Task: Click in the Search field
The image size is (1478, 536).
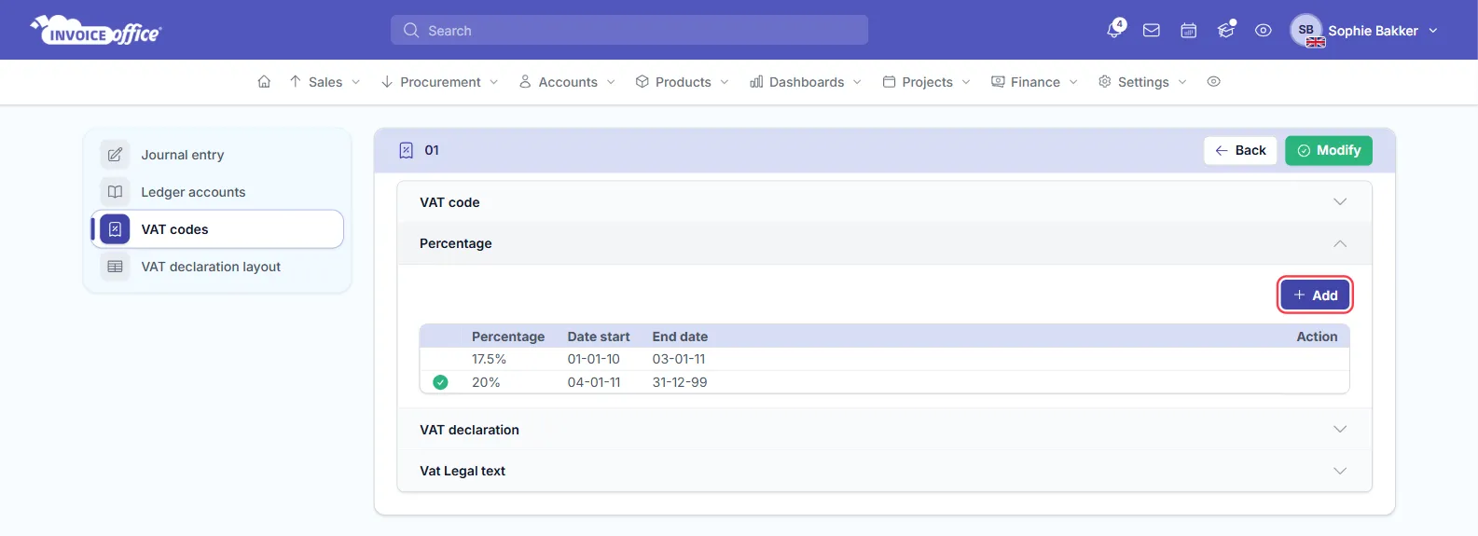Action: (629, 30)
